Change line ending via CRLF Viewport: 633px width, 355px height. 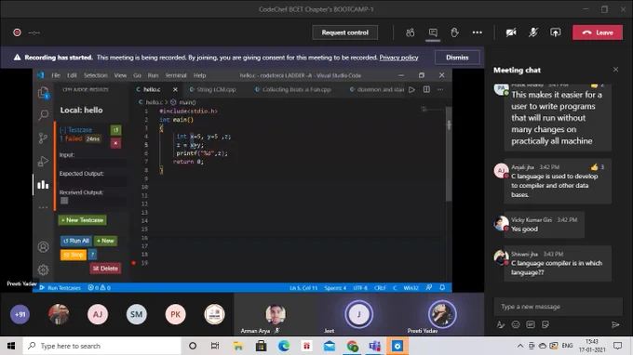[x=381, y=288]
